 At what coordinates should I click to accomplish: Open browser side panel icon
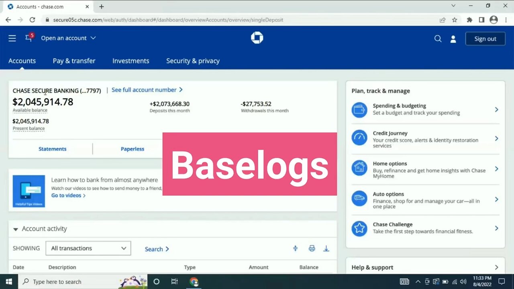(x=481, y=20)
